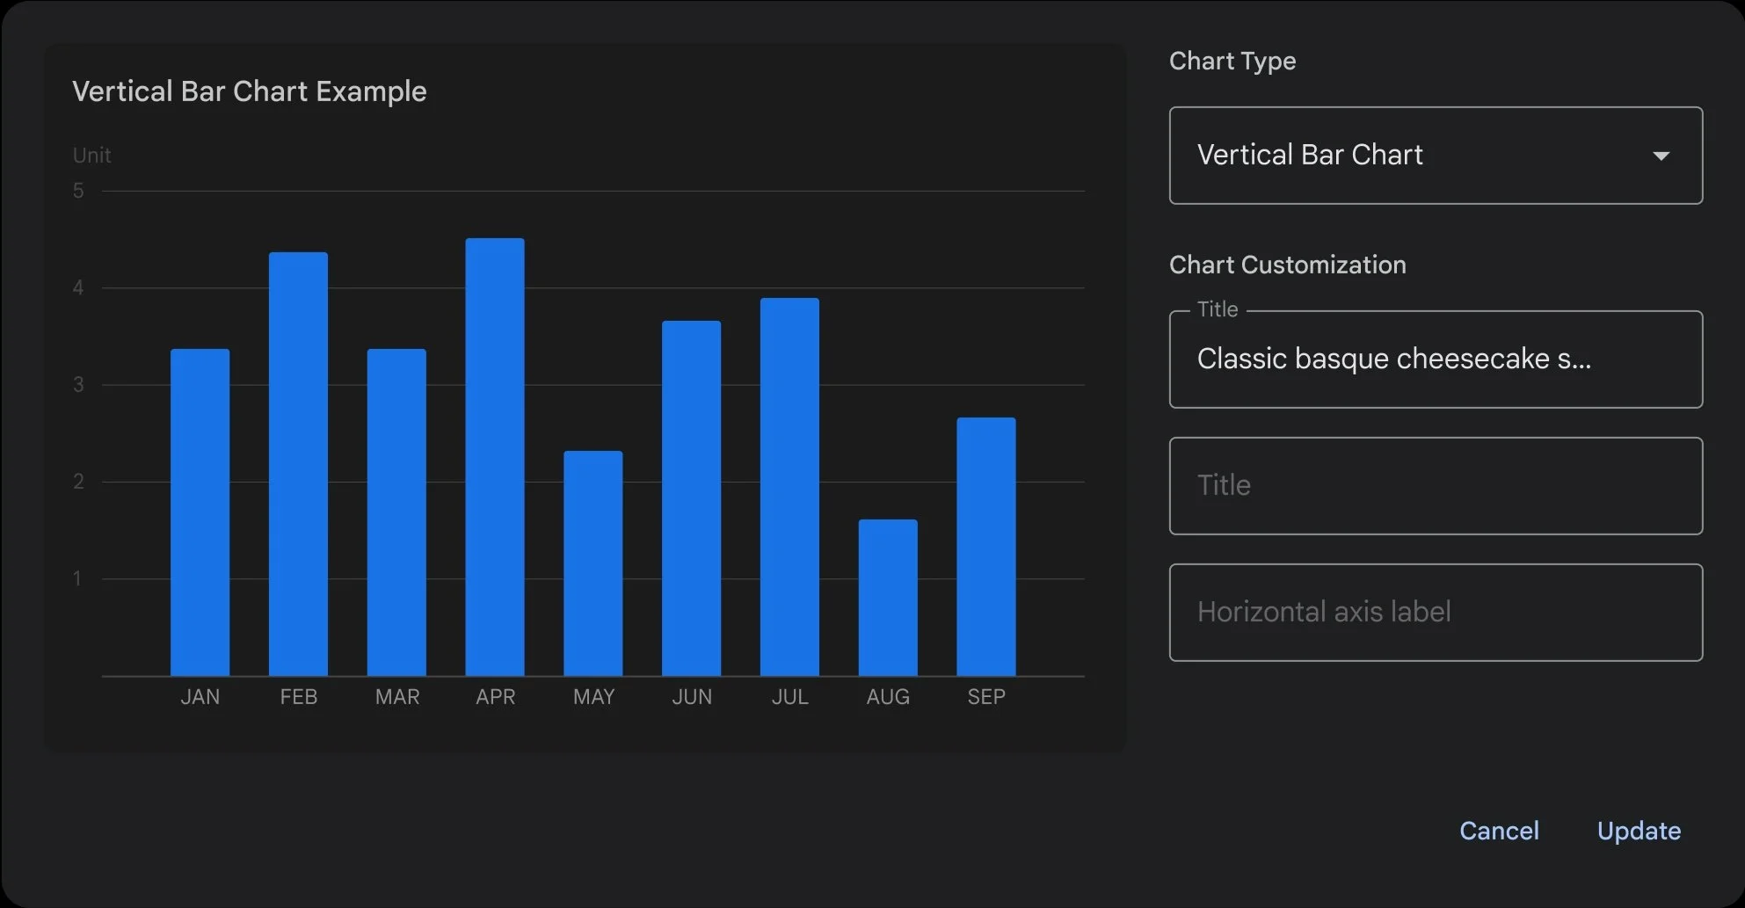Click the Classic basque cheesecake title field
Viewport: 1745px width, 908px height.
[x=1436, y=360]
